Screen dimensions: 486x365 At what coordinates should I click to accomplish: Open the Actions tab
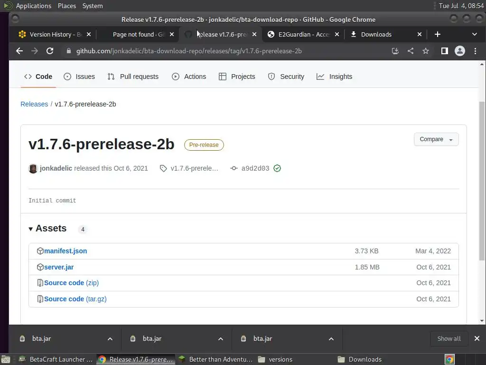pos(189,77)
